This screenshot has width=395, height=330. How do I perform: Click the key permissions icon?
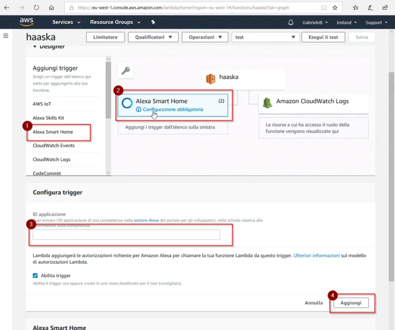(126, 71)
